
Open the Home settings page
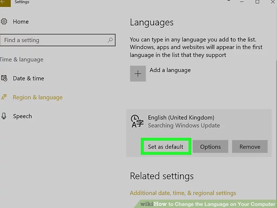(21, 22)
